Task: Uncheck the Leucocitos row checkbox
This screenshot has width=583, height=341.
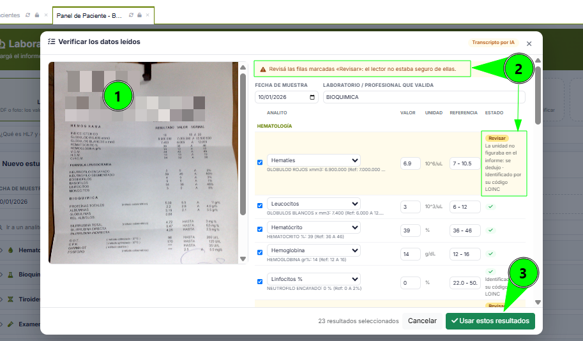Action: (x=260, y=206)
